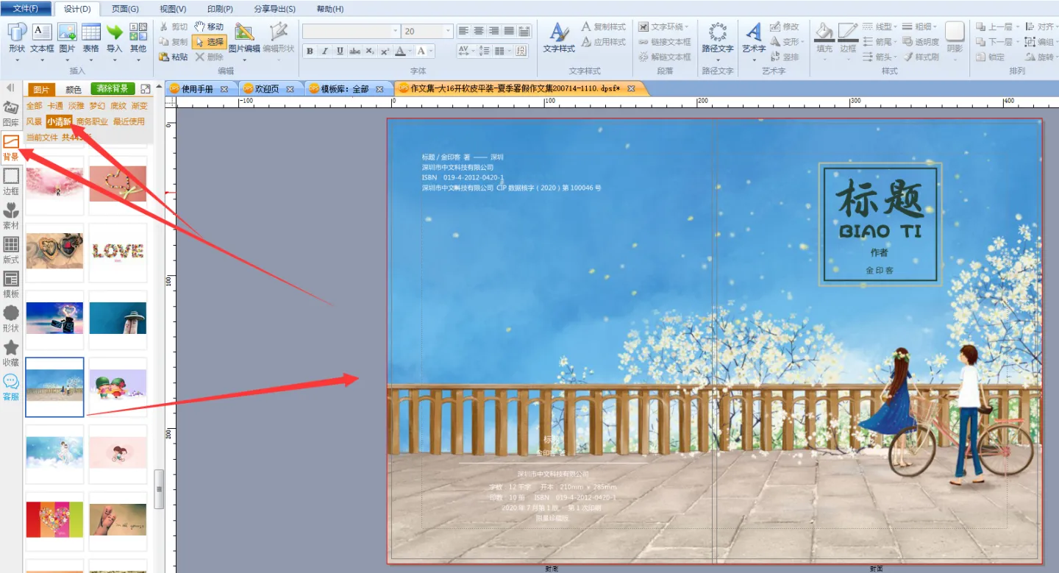Open the 背景 background sidebar panel
The image size is (1059, 573).
11,148
